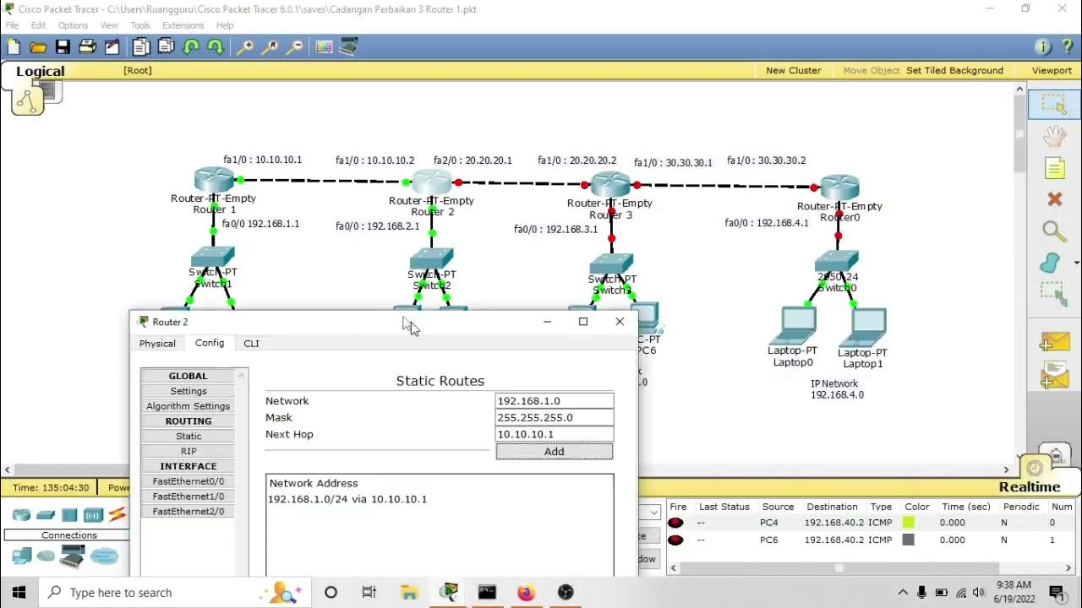Choose the Inspect magnifier tool

(1054, 231)
